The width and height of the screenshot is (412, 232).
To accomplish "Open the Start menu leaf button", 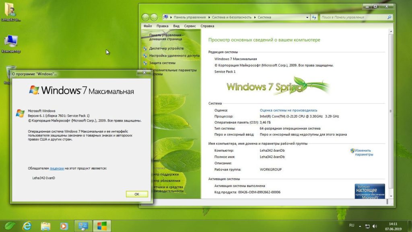I will click(10, 226).
